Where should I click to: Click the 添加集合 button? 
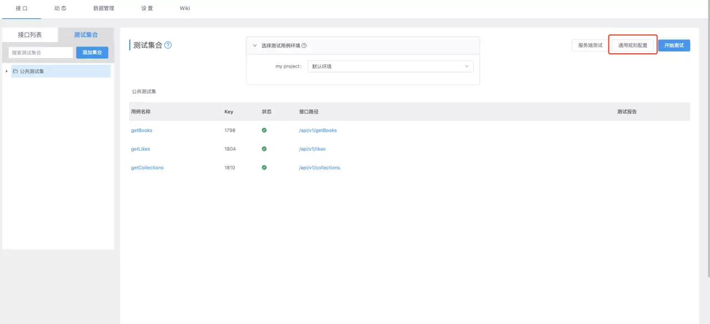tap(92, 53)
